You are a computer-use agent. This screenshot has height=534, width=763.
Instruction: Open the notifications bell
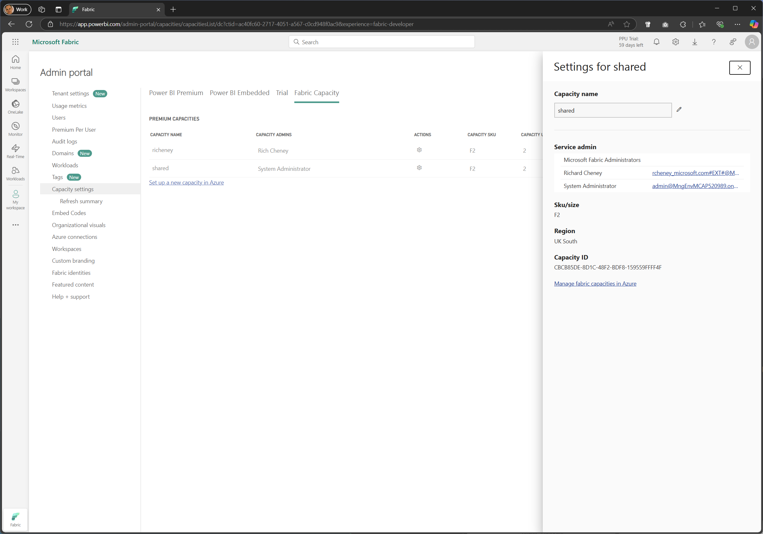point(656,42)
